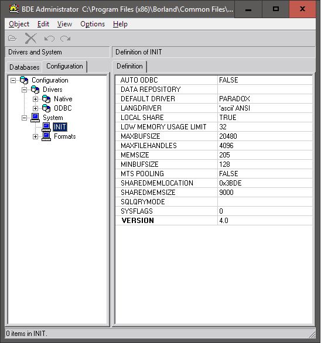Open the Object menu

point(19,24)
